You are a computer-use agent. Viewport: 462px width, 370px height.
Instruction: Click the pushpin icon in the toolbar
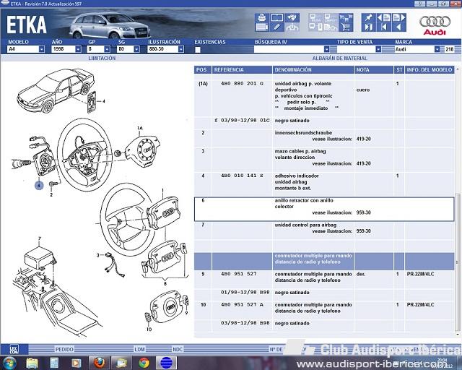[369, 17]
